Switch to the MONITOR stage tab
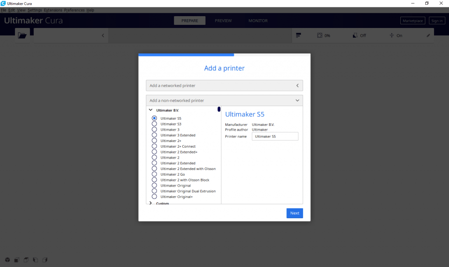The width and height of the screenshot is (449, 267). pyautogui.click(x=258, y=21)
